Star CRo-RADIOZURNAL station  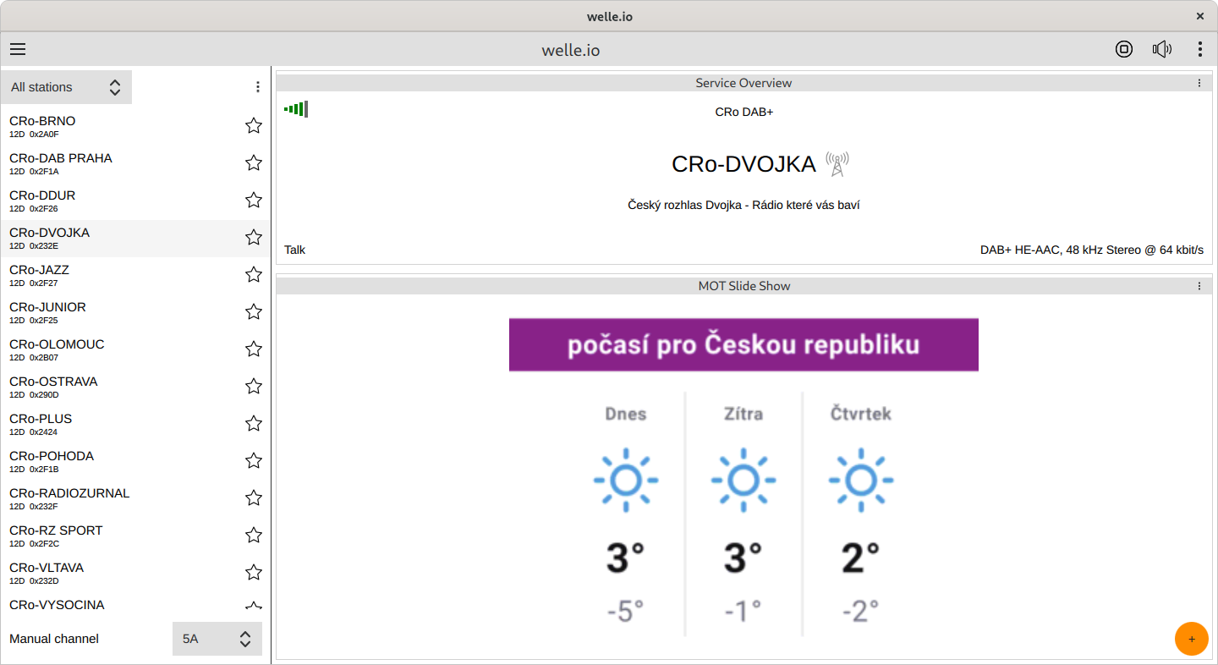tap(254, 497)
